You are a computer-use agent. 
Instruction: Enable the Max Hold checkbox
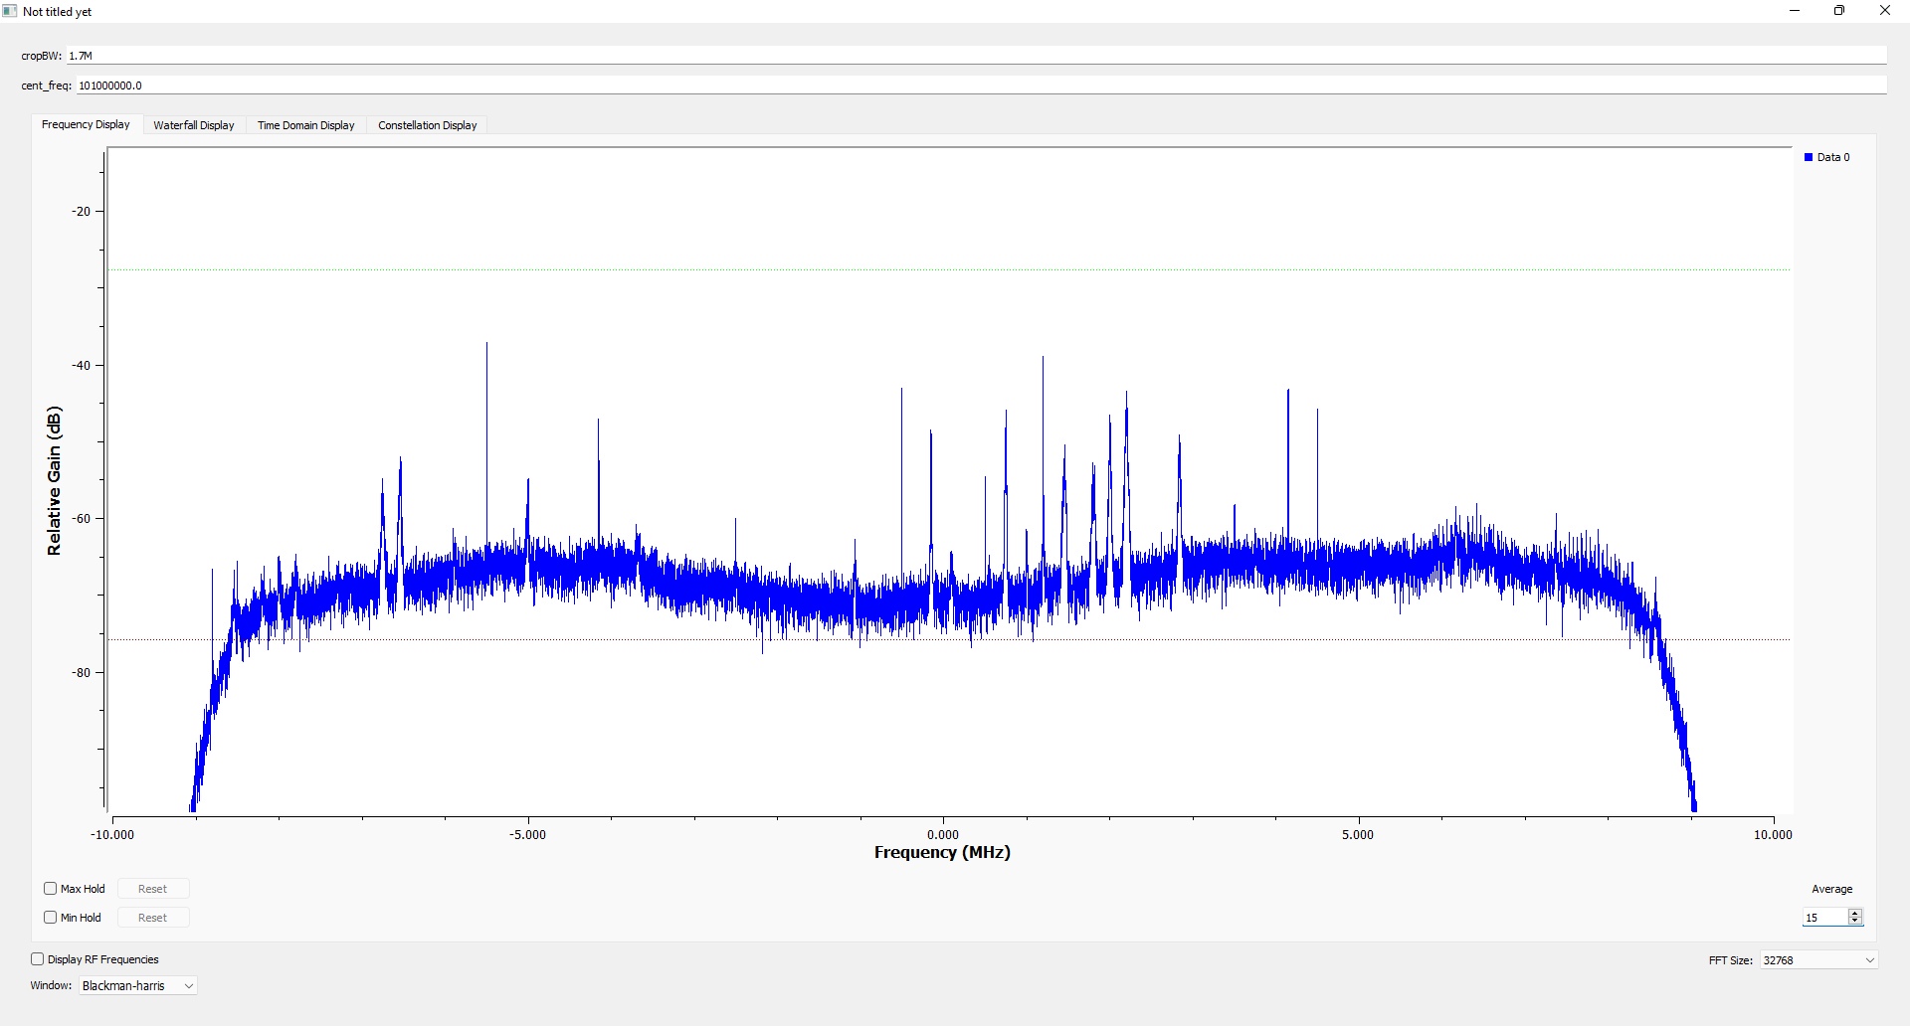(x=51, y=889)
